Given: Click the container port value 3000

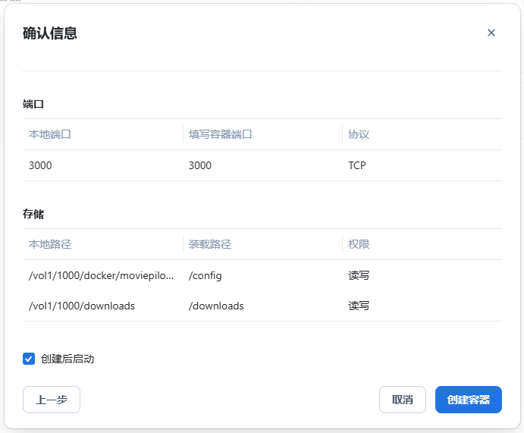Looking at the screenshot, I should 200,165.
